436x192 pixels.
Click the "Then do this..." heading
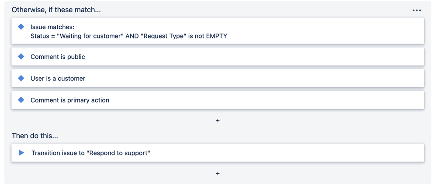(35, 136)
